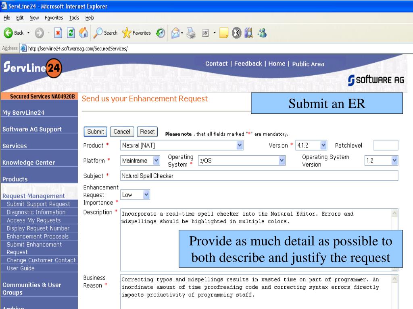Open the Back button history dropdown arrow
The height and width of the screenshot is (309, 413).
pos(29,33)
